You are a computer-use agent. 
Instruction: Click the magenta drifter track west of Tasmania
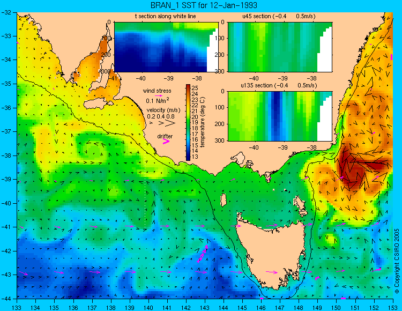(202, 254)
